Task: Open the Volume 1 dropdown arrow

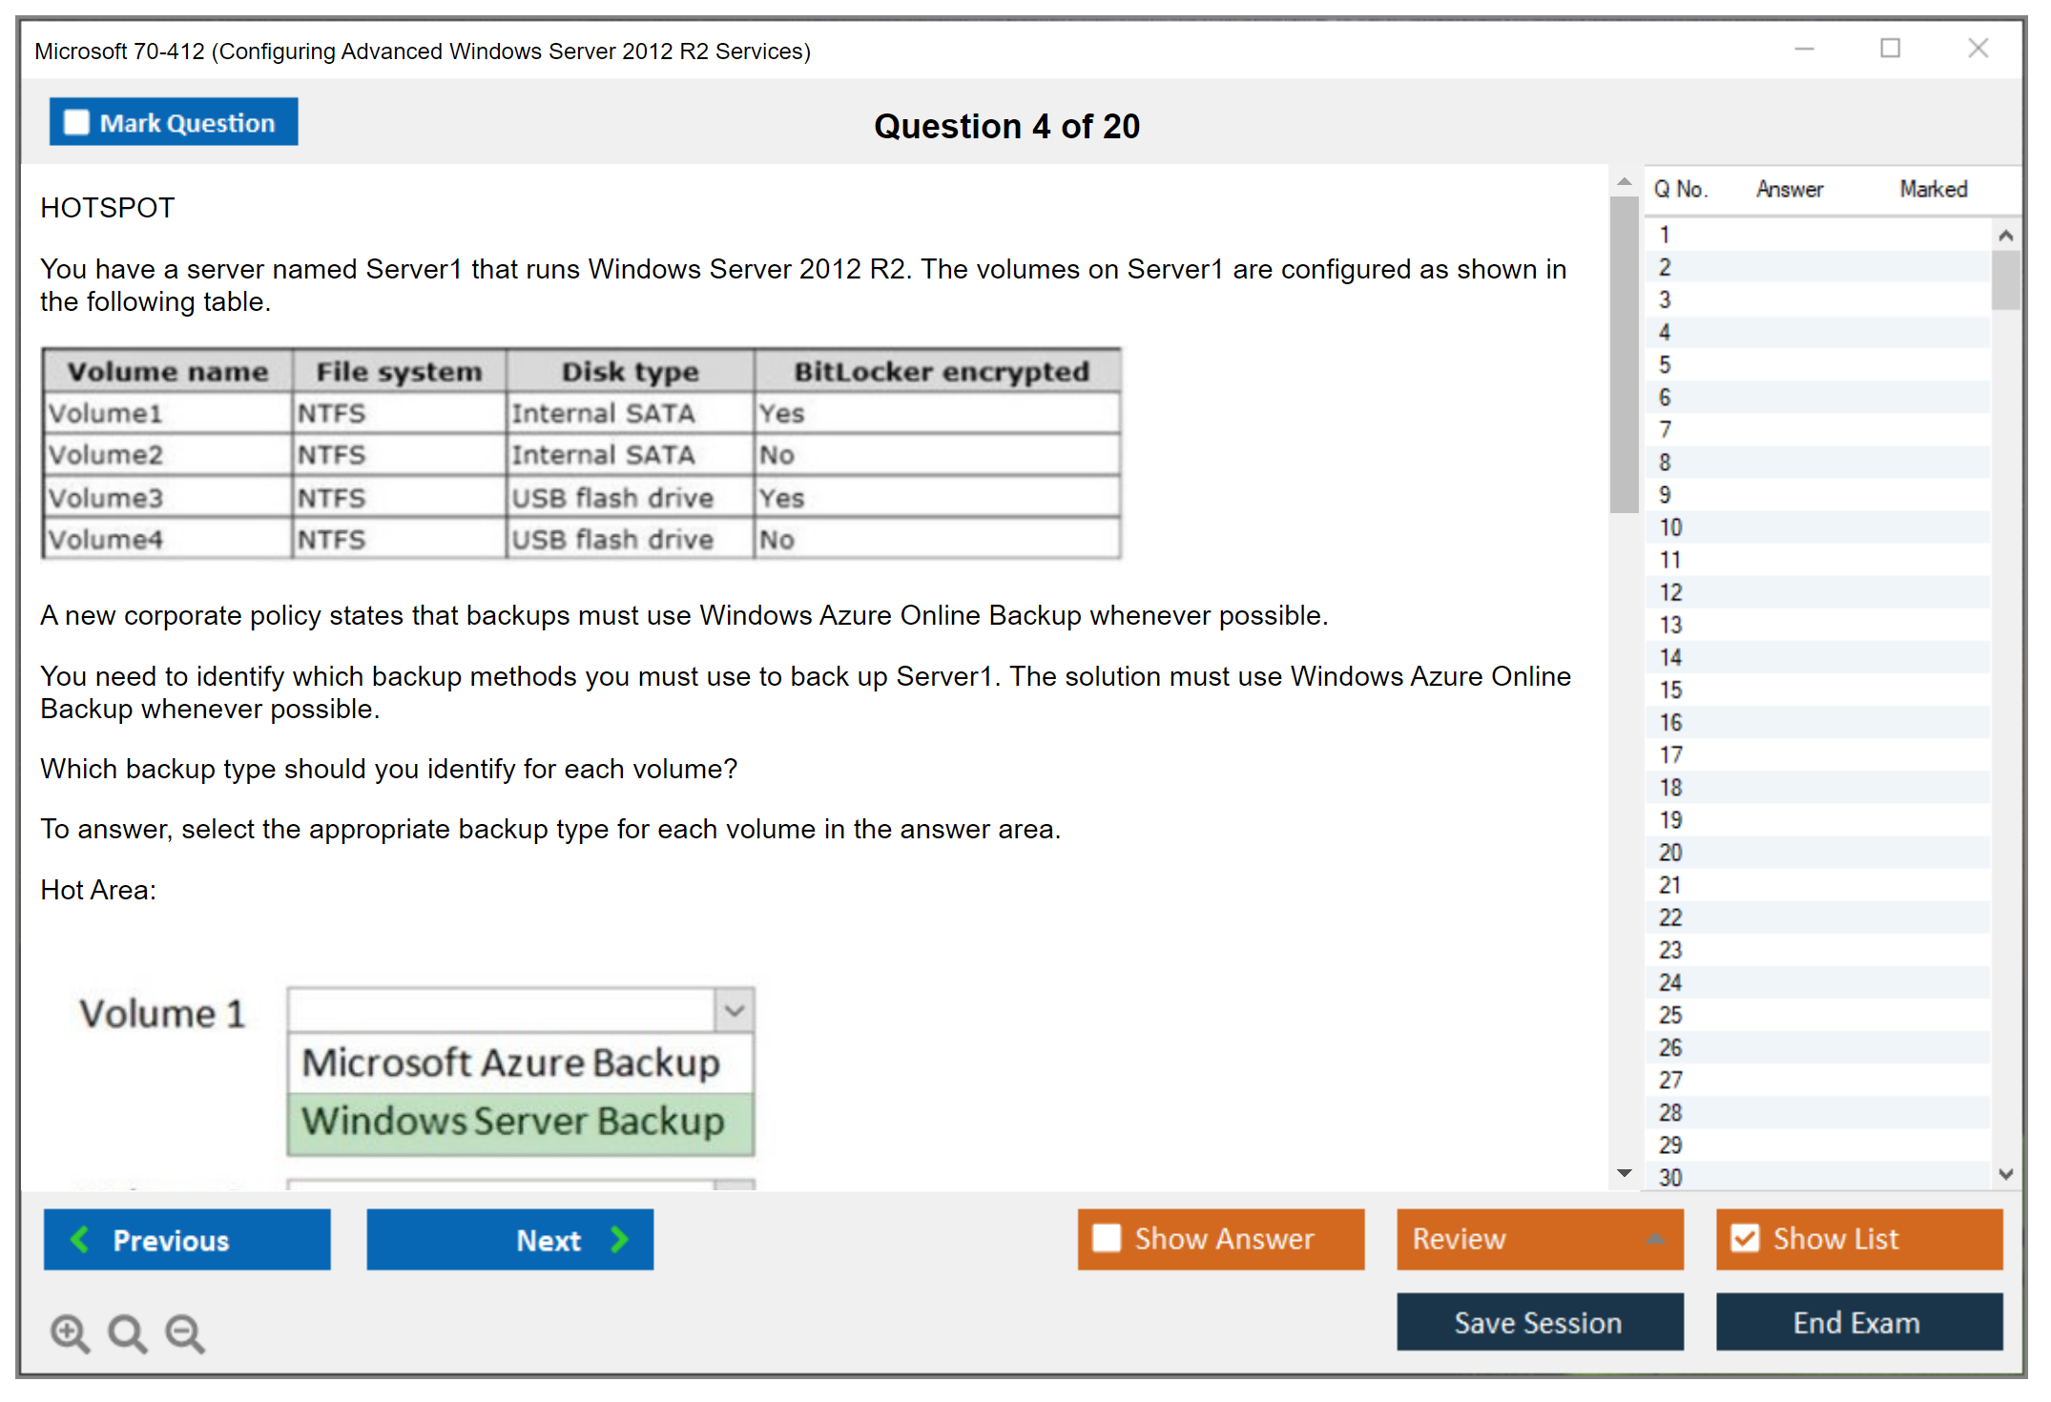Action: coord(734,1011)
